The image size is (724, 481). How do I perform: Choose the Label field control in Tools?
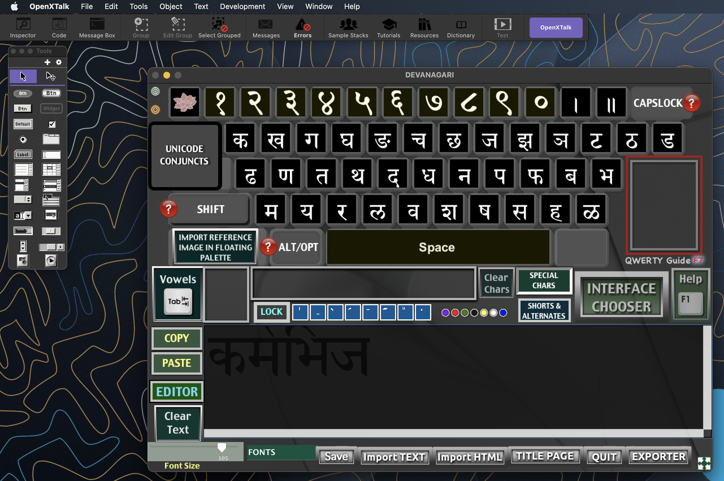23,154
